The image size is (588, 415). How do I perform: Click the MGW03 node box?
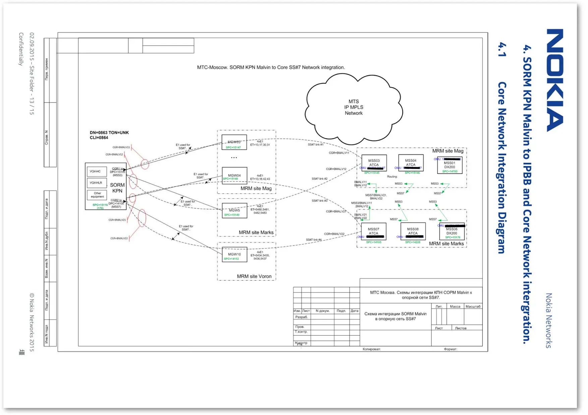pos(234,142)
